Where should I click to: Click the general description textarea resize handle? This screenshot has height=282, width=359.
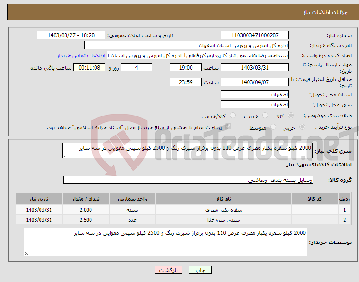click(65, 156)
